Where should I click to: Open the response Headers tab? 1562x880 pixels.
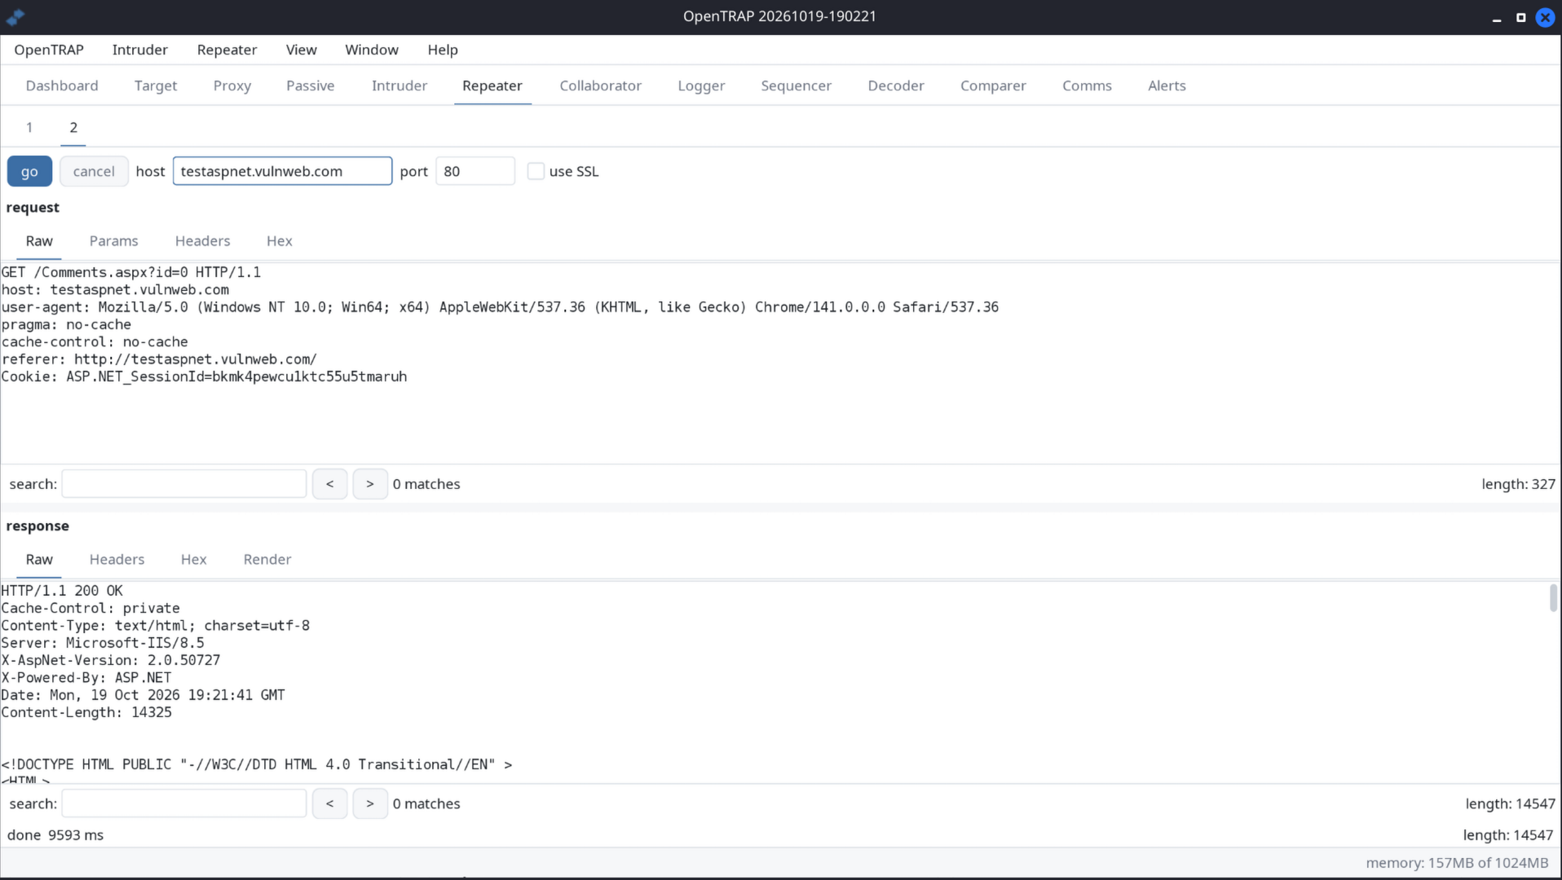pyautogui.click(x=117, y=560)
